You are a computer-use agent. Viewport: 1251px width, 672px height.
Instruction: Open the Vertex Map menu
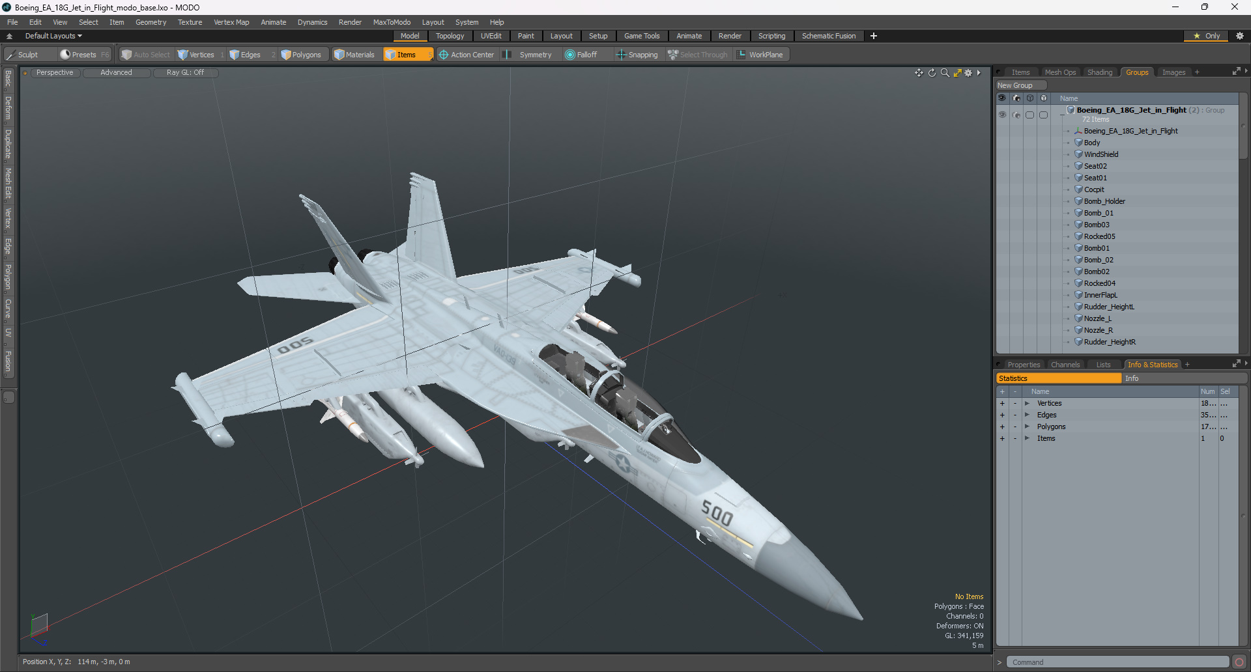(231, 22)
